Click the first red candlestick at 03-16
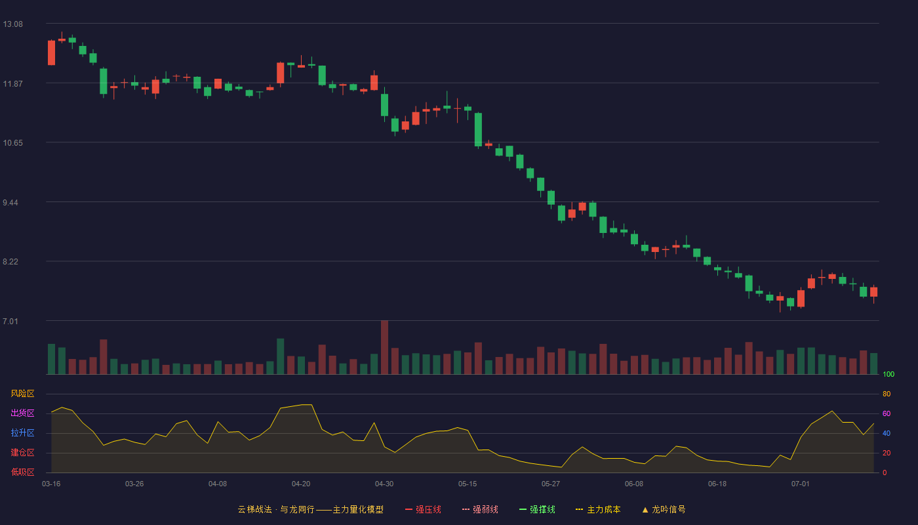Viewport: 918px width, 525px height. [51, 52]
